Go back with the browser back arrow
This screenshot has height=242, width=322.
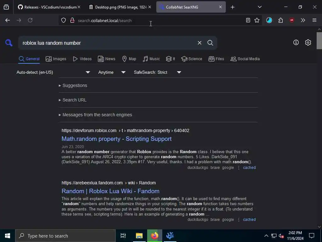tap(8, 20)
